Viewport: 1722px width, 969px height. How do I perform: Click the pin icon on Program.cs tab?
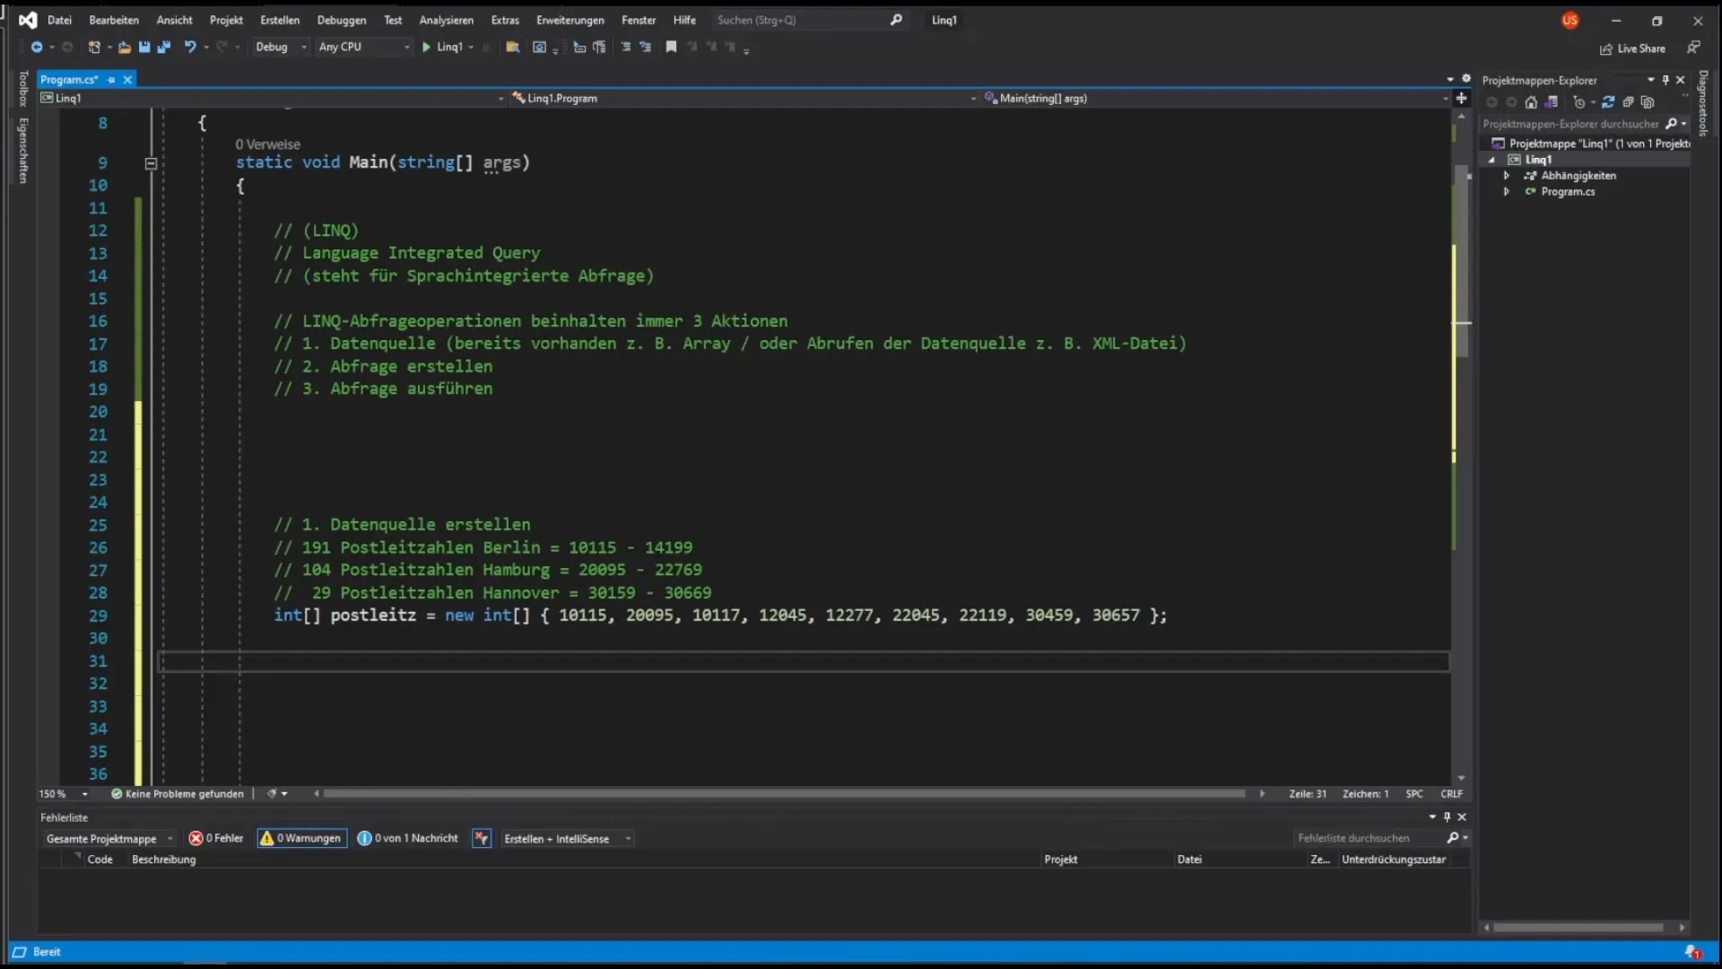111,80
